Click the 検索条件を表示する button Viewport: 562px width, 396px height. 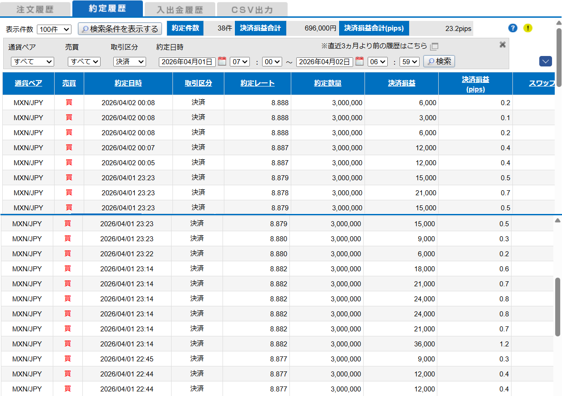tap(120, 29)
